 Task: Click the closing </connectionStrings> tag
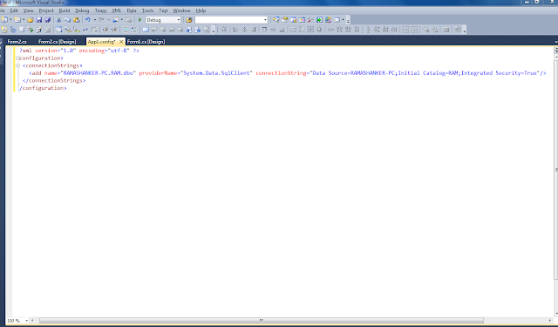click(54, 80)
